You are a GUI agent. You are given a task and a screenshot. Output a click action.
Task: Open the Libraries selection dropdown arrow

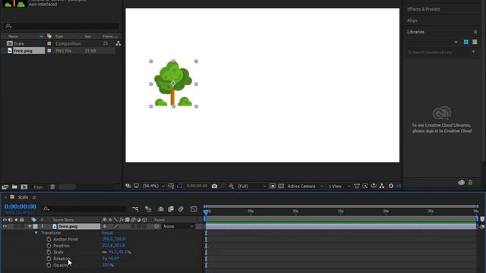456,42
